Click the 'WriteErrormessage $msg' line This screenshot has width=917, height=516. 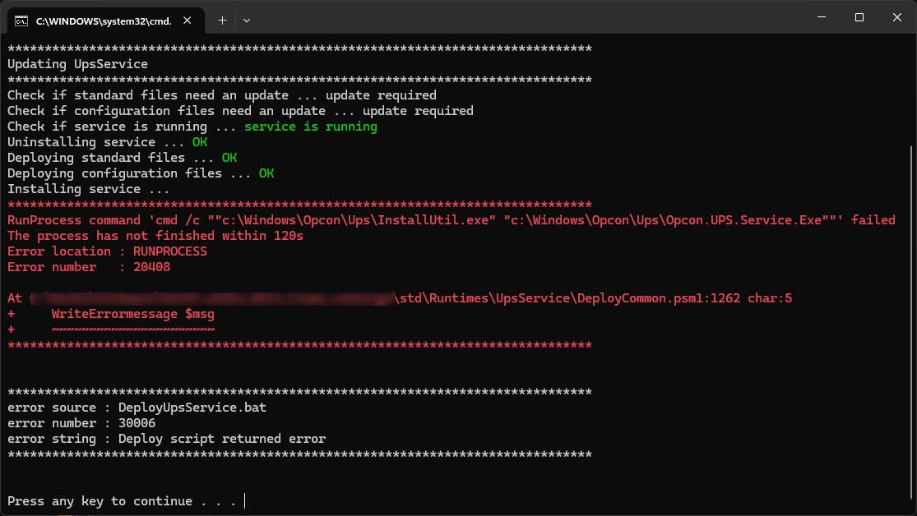pyautogui.click(x=132, y=314)
